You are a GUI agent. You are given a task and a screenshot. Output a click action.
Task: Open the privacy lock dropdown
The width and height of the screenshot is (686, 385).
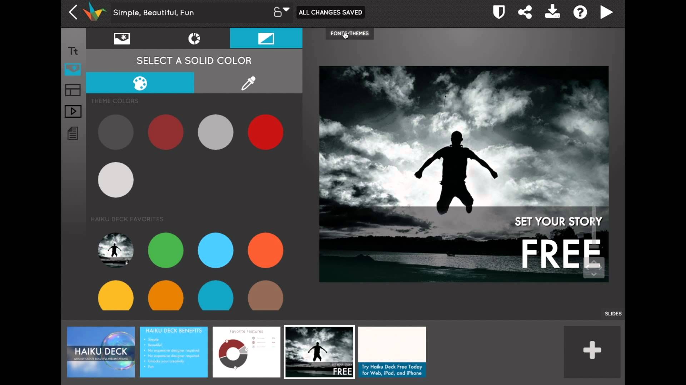pyautogui.click(x=281, y=12)
